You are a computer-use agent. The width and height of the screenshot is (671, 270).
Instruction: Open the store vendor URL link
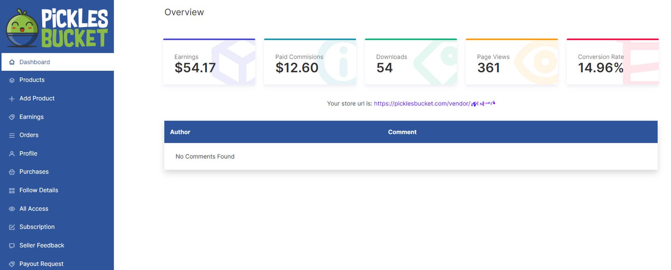pyautogui.click(x=434, y=103)
